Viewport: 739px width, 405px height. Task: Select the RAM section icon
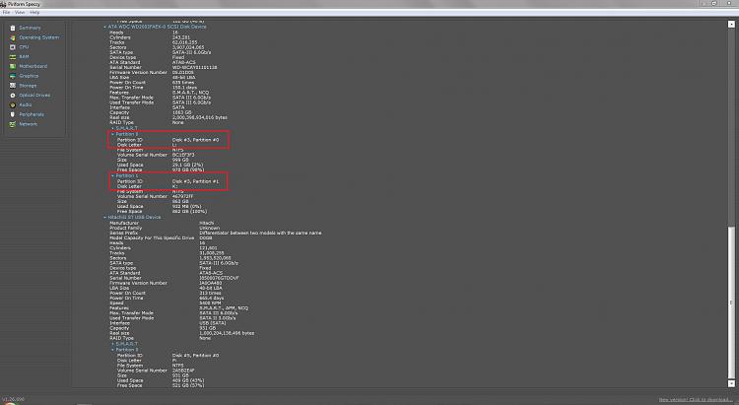pyautogui.click(x=13, y=57)
